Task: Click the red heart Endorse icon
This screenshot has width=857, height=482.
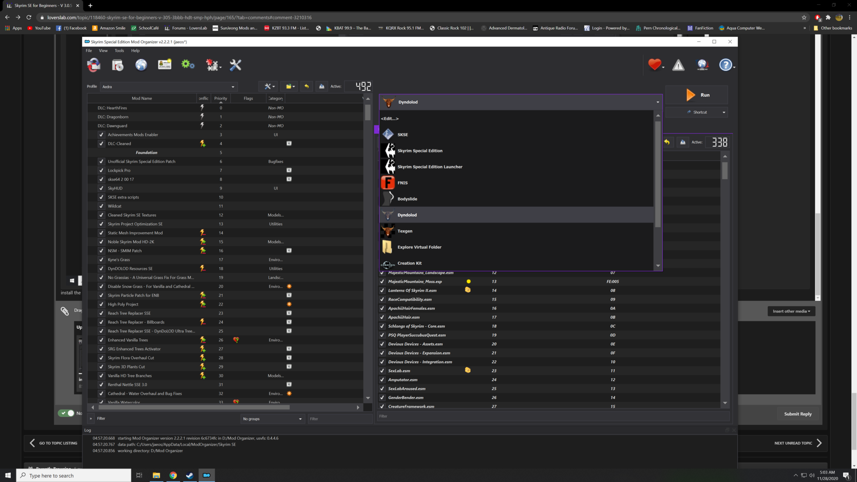Action: 655,65
